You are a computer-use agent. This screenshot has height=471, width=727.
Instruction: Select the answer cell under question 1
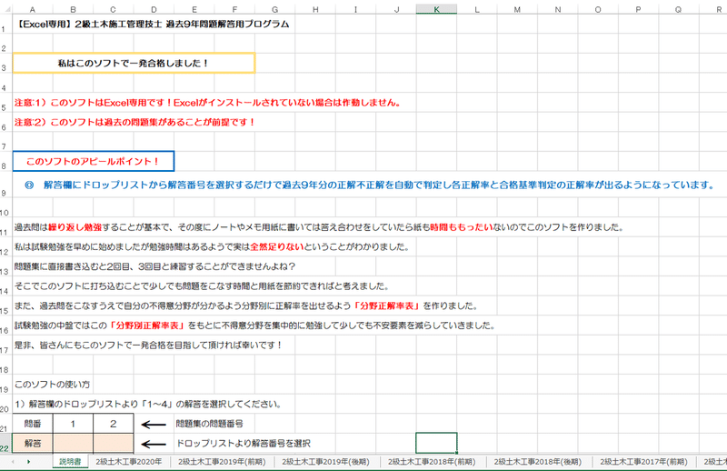[x=73, y=444]
